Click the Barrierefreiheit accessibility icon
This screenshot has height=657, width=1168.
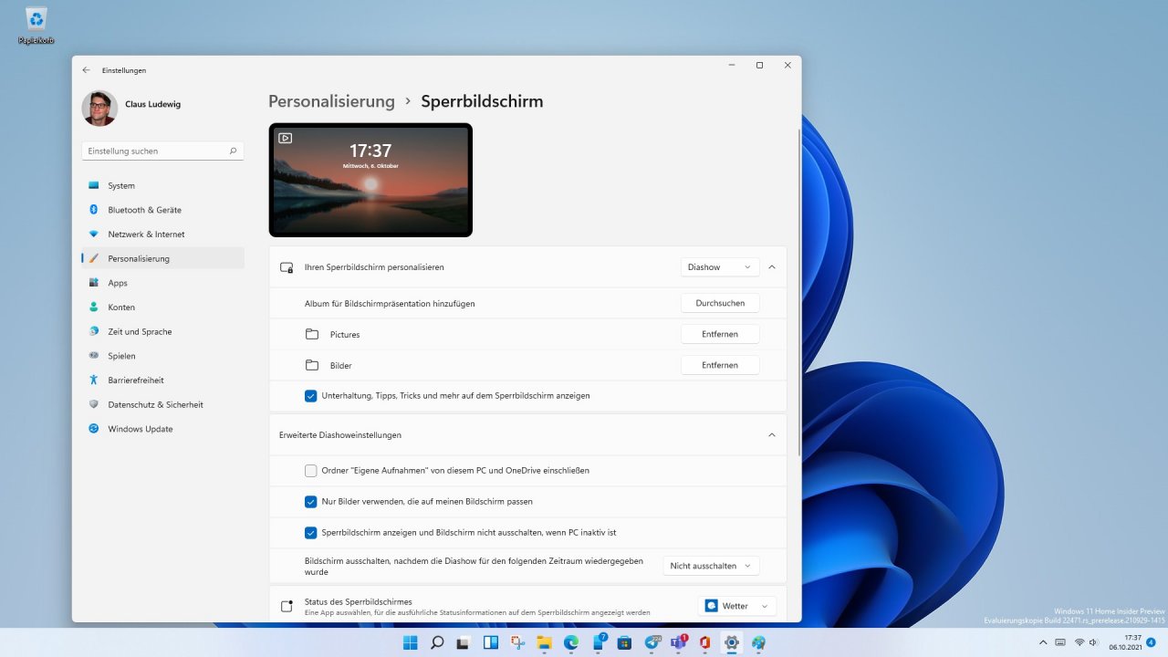[x=93, y=380]
